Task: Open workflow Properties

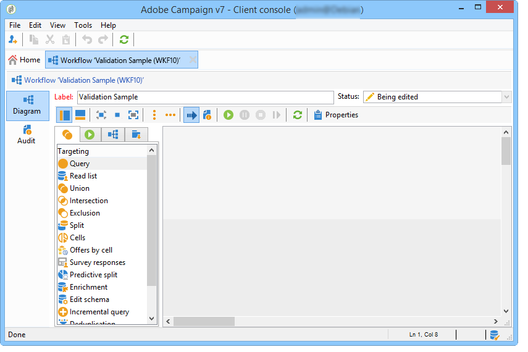Action: click(x=336, y=115)
